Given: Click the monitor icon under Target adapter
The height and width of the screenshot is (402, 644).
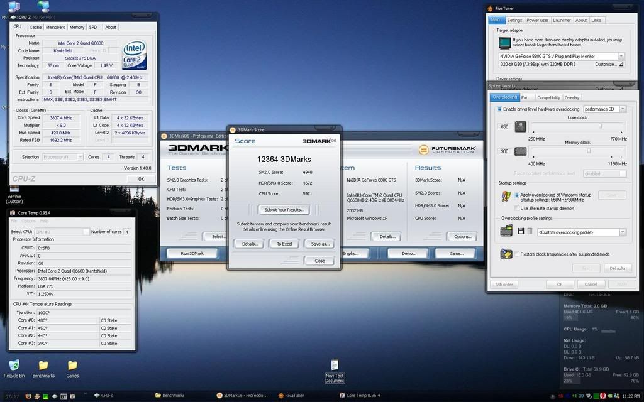Looking at the screenshot, I should point(505,43).
